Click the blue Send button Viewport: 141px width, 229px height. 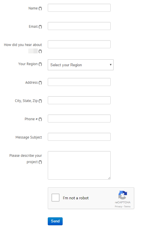pyautogui.click(x=55, y=221)
